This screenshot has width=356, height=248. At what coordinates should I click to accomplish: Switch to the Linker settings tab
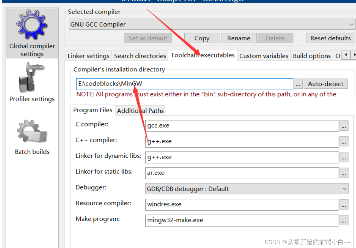88,56
